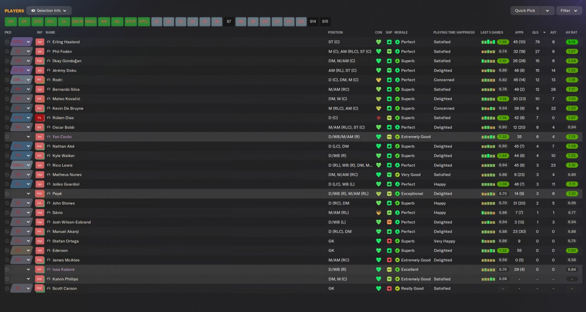Toggle the pick checkbox for Yan Couto
The height and width of the screenshot is (312, 586).
click(x=7, y=137)
